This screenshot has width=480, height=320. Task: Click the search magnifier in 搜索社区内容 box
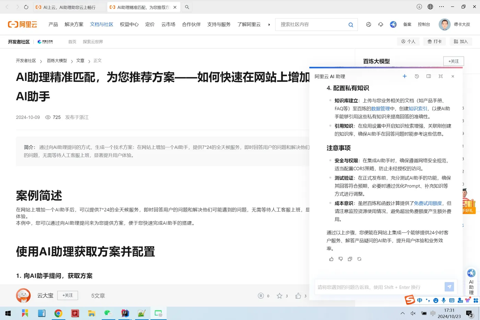point(351,25)
